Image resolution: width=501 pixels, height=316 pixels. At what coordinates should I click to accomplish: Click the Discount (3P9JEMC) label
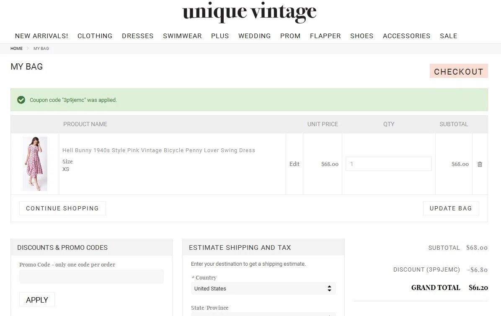(x=426, y=269)
